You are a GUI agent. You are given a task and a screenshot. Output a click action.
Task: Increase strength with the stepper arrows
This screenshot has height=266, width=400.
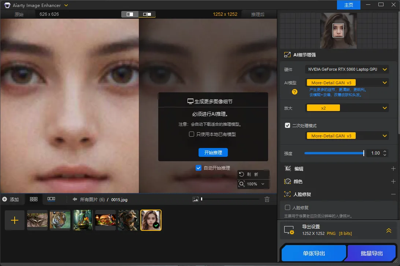tap(385, 151)
